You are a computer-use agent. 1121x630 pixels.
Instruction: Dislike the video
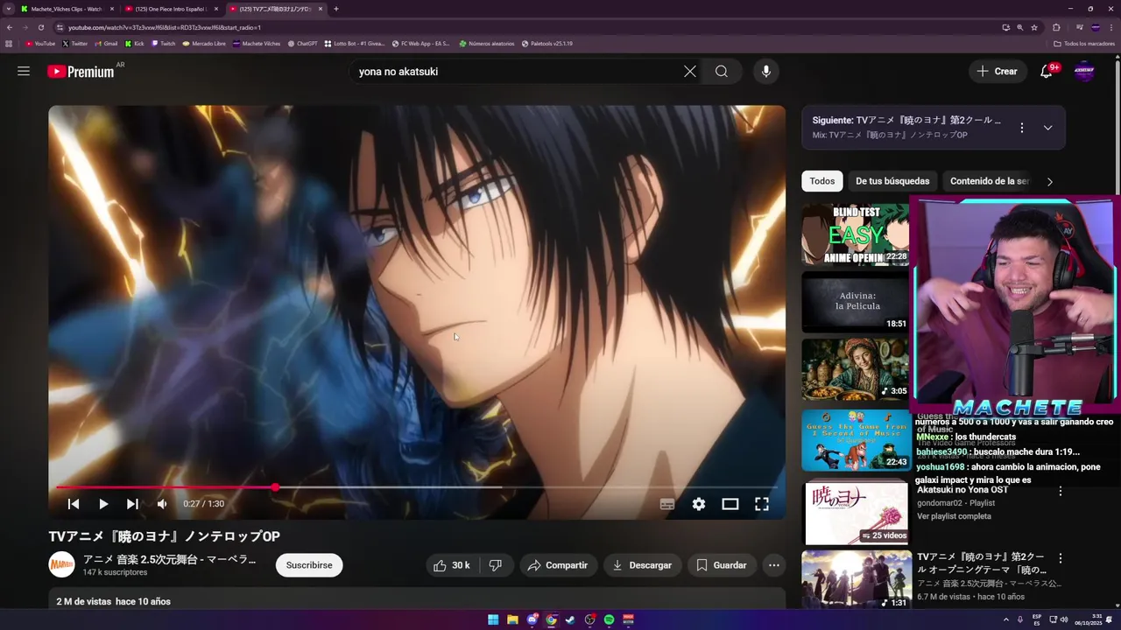(495, 565)
